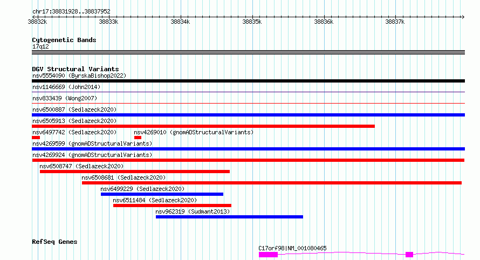Click the blue nsv6499229 variant bar
The height and width of the screenshot is (260, 480).
162,194
